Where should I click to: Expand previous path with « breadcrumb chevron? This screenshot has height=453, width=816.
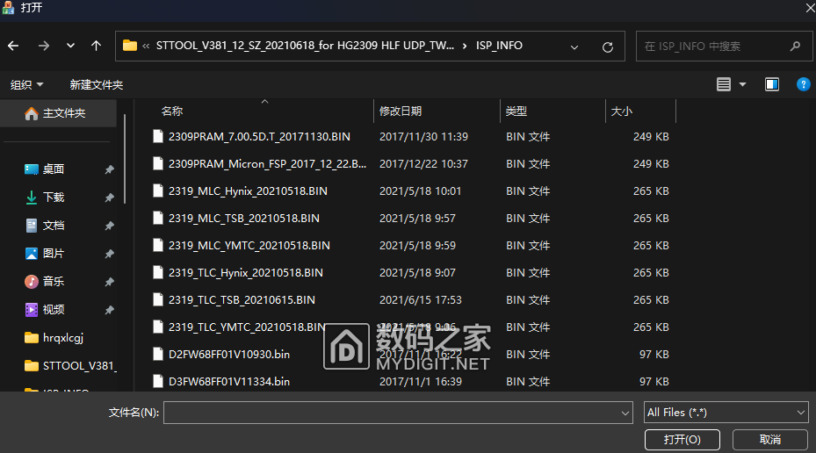pos(146,46)
